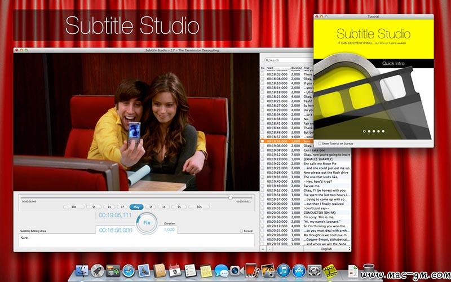Screen dimensions: 451x282
Task: Select row CONDUCTOR [ON PA]:
Action: tap(306, 213)
